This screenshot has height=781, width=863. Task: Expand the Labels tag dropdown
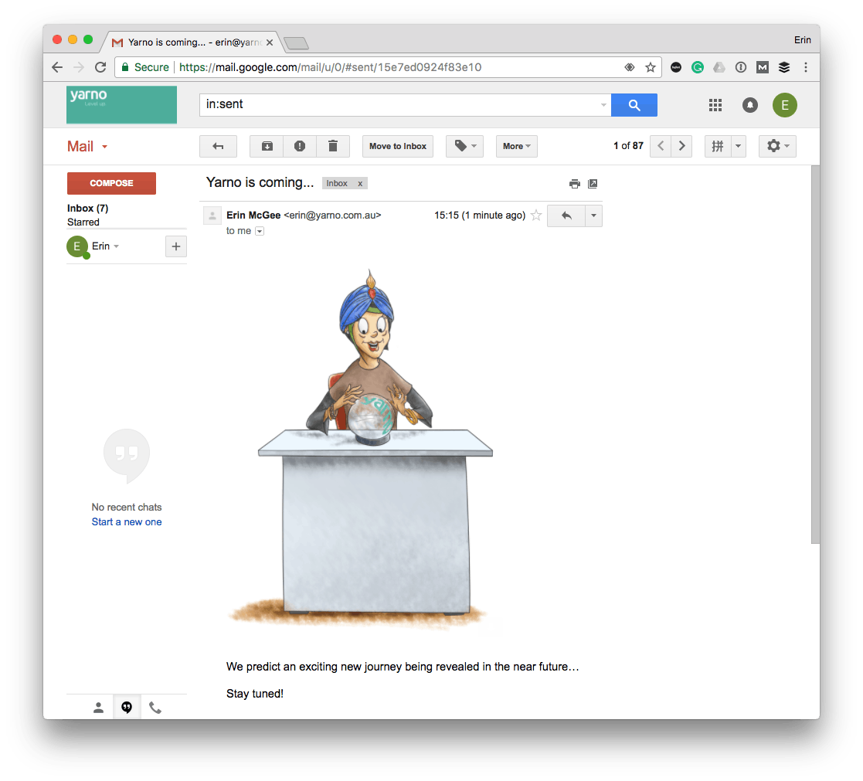click(x=464, y=147)
